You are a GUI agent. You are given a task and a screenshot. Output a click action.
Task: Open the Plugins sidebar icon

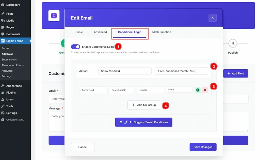click(x=3, y=93)
